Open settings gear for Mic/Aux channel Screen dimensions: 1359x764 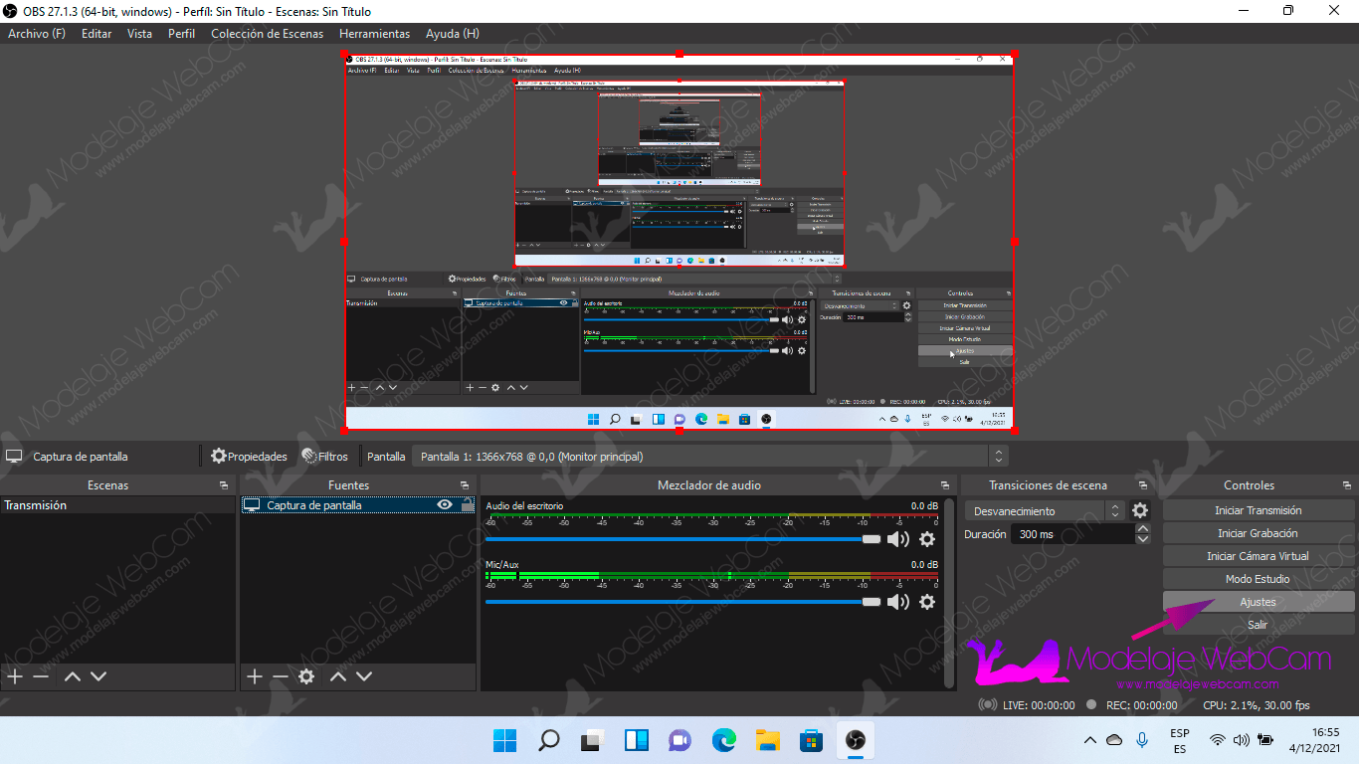[x=927, y=602]
